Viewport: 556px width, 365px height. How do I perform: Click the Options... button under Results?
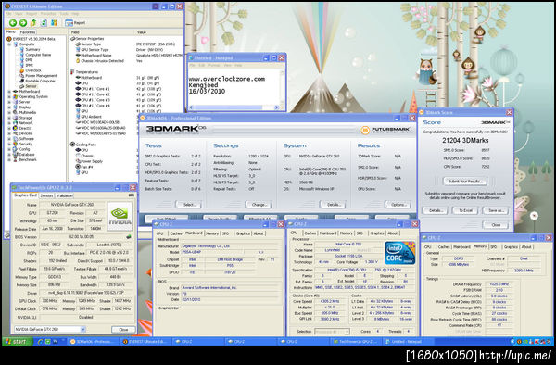pos(398,205)
